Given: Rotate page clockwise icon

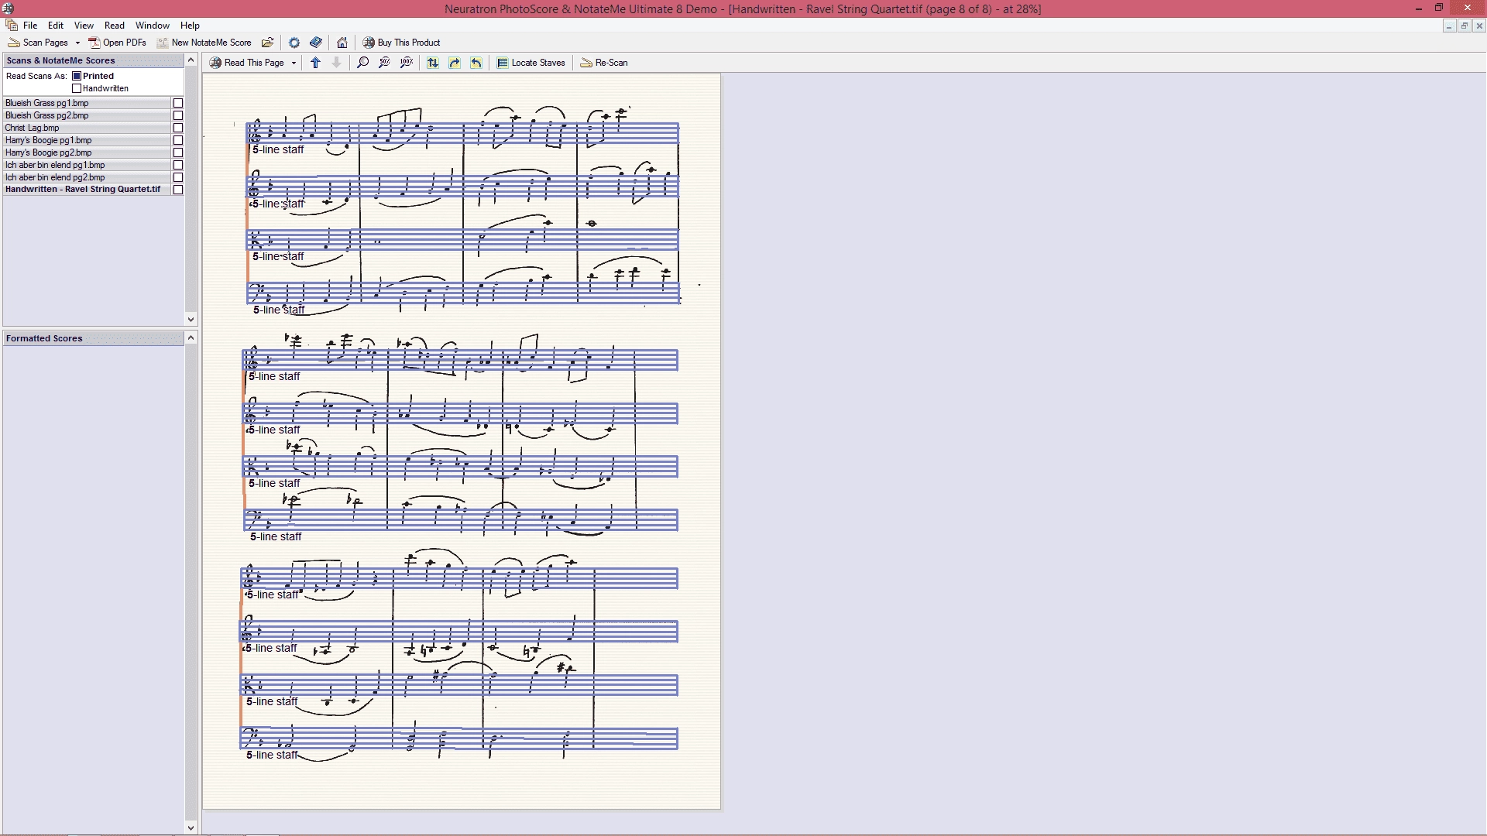Looking at the screenshot, I should coord(455,63).
